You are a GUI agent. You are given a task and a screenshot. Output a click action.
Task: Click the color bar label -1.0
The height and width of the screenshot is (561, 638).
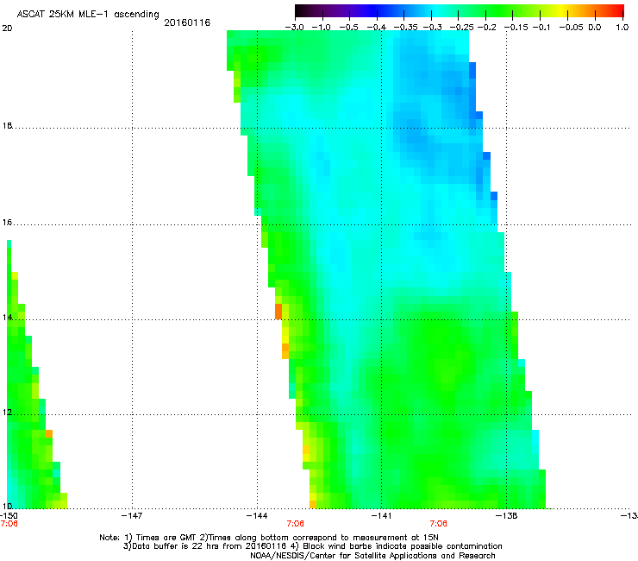coord(322,28)
